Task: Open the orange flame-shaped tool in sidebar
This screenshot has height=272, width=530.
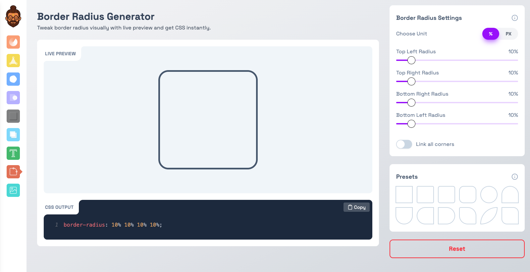Action: [x=13, y=42]
